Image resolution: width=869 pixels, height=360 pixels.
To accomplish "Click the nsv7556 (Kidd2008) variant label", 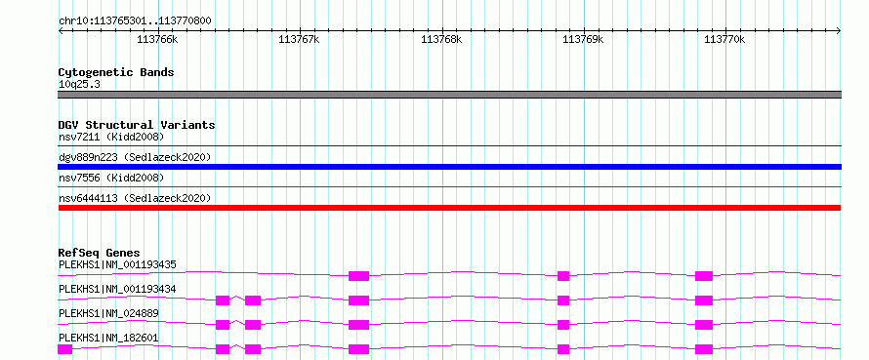I will pos(111,178).
